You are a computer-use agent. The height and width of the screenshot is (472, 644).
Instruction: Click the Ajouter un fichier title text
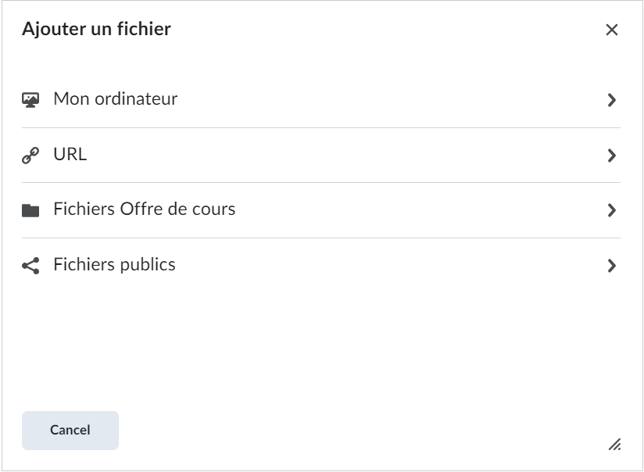click(96, 29)
